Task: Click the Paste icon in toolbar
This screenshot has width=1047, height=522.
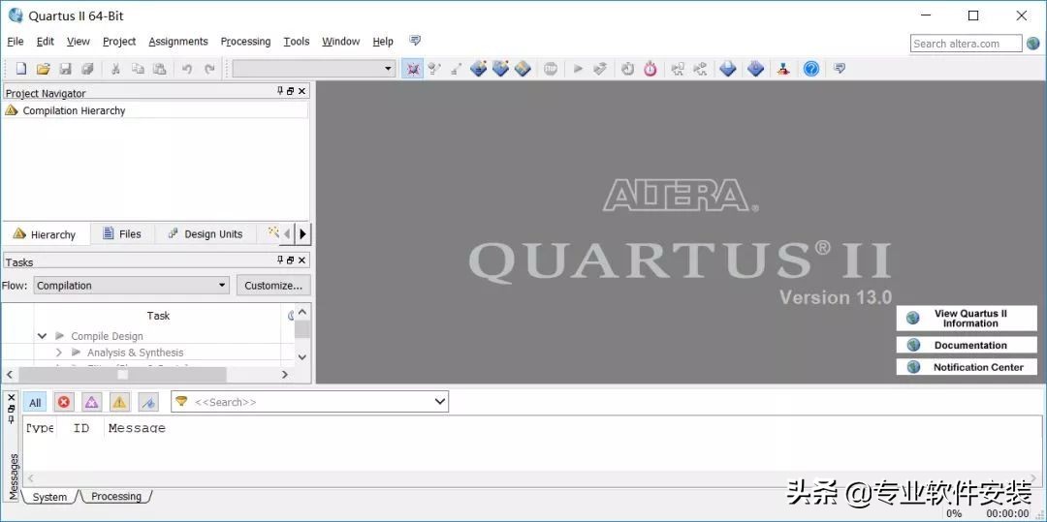Action: 159,69
